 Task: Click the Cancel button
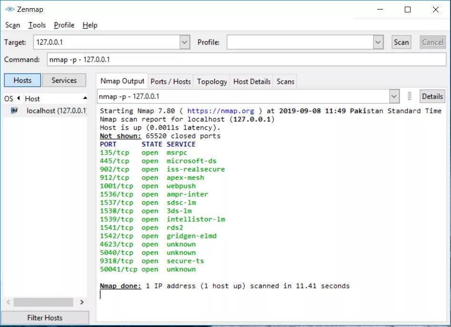432,42
